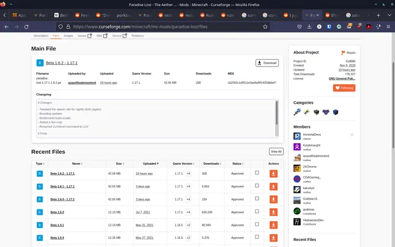Screen dimensions: 395x247
Task: Sort Recent Files by Uploaded column
Action: coord(151,164)
